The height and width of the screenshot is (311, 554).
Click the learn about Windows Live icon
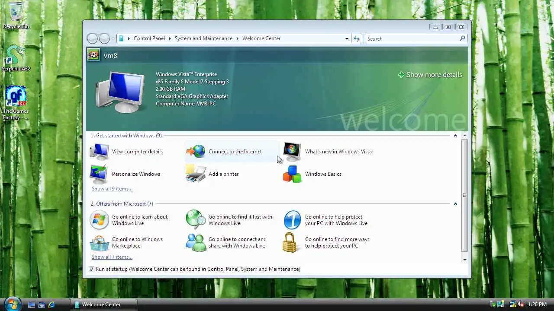pyautogui.click(x=99, y=220)
